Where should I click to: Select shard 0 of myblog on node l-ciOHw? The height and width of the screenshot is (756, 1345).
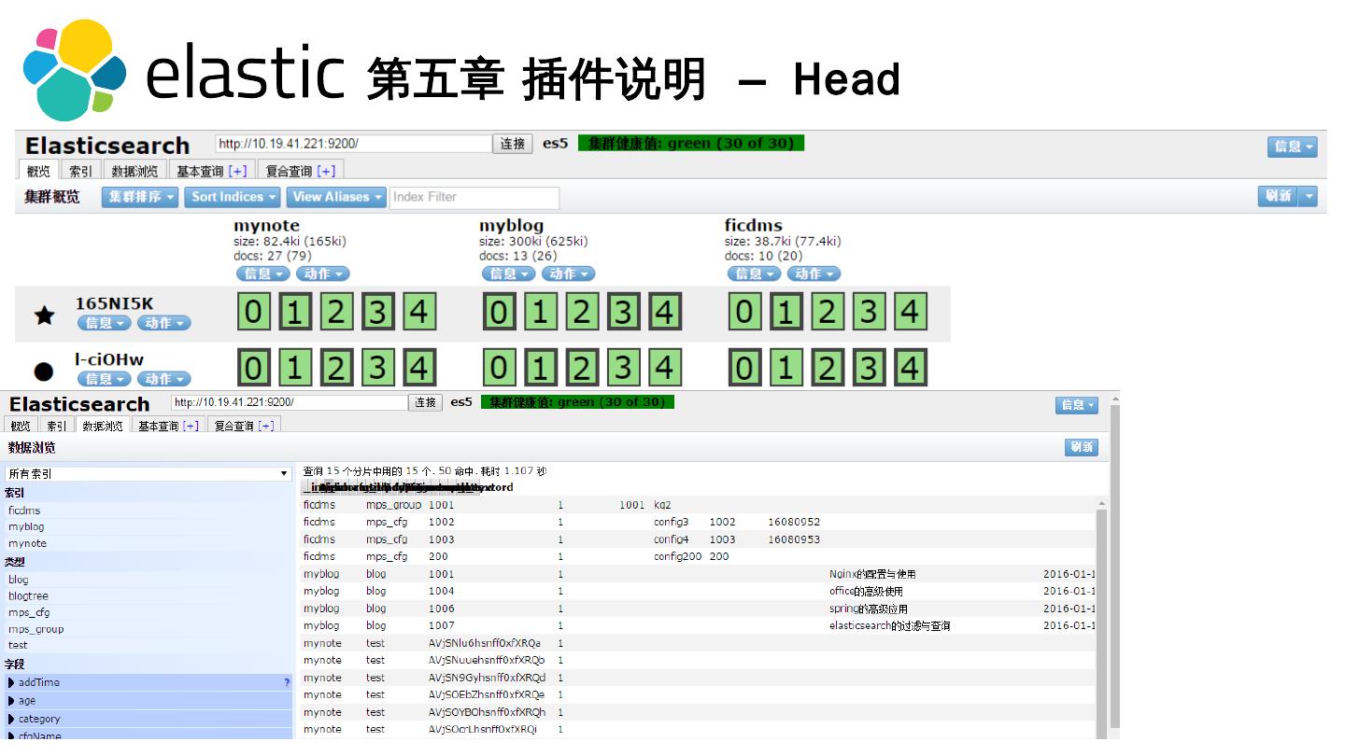point(500,368)
